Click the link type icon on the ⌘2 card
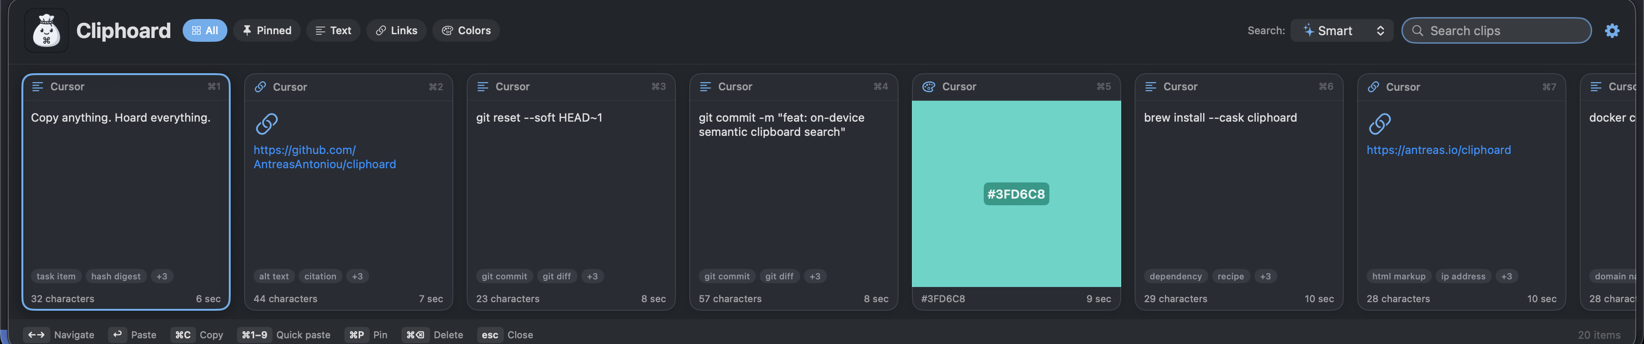 260,86
